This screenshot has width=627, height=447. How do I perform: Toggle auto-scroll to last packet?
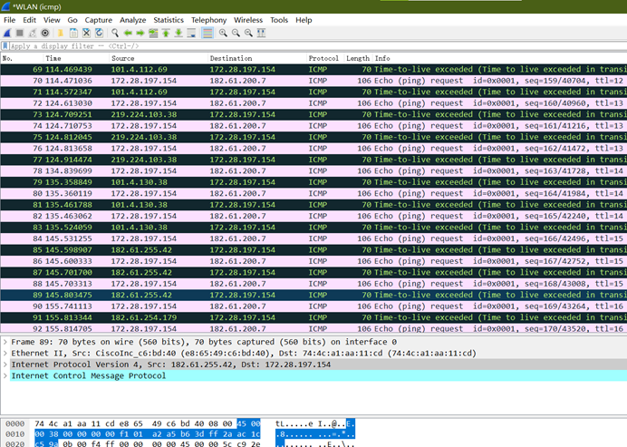(191, 33)
